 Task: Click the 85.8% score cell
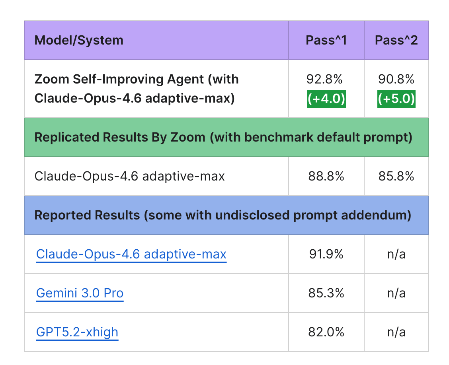coord(396,176)
